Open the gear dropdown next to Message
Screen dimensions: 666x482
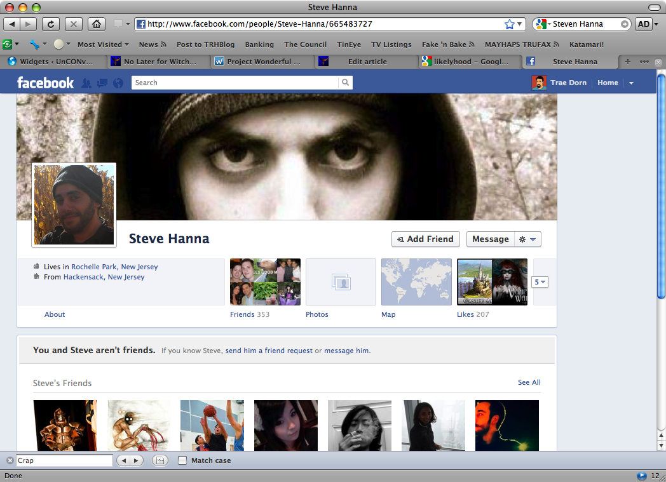527,239
